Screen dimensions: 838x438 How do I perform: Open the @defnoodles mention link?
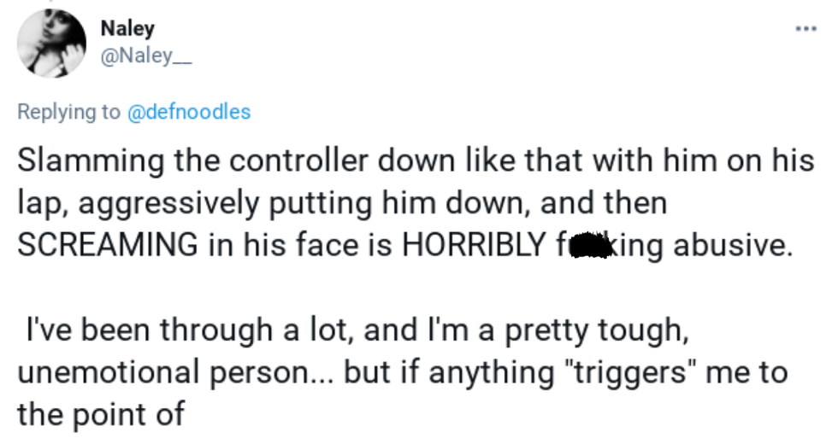tap(188, 112)
